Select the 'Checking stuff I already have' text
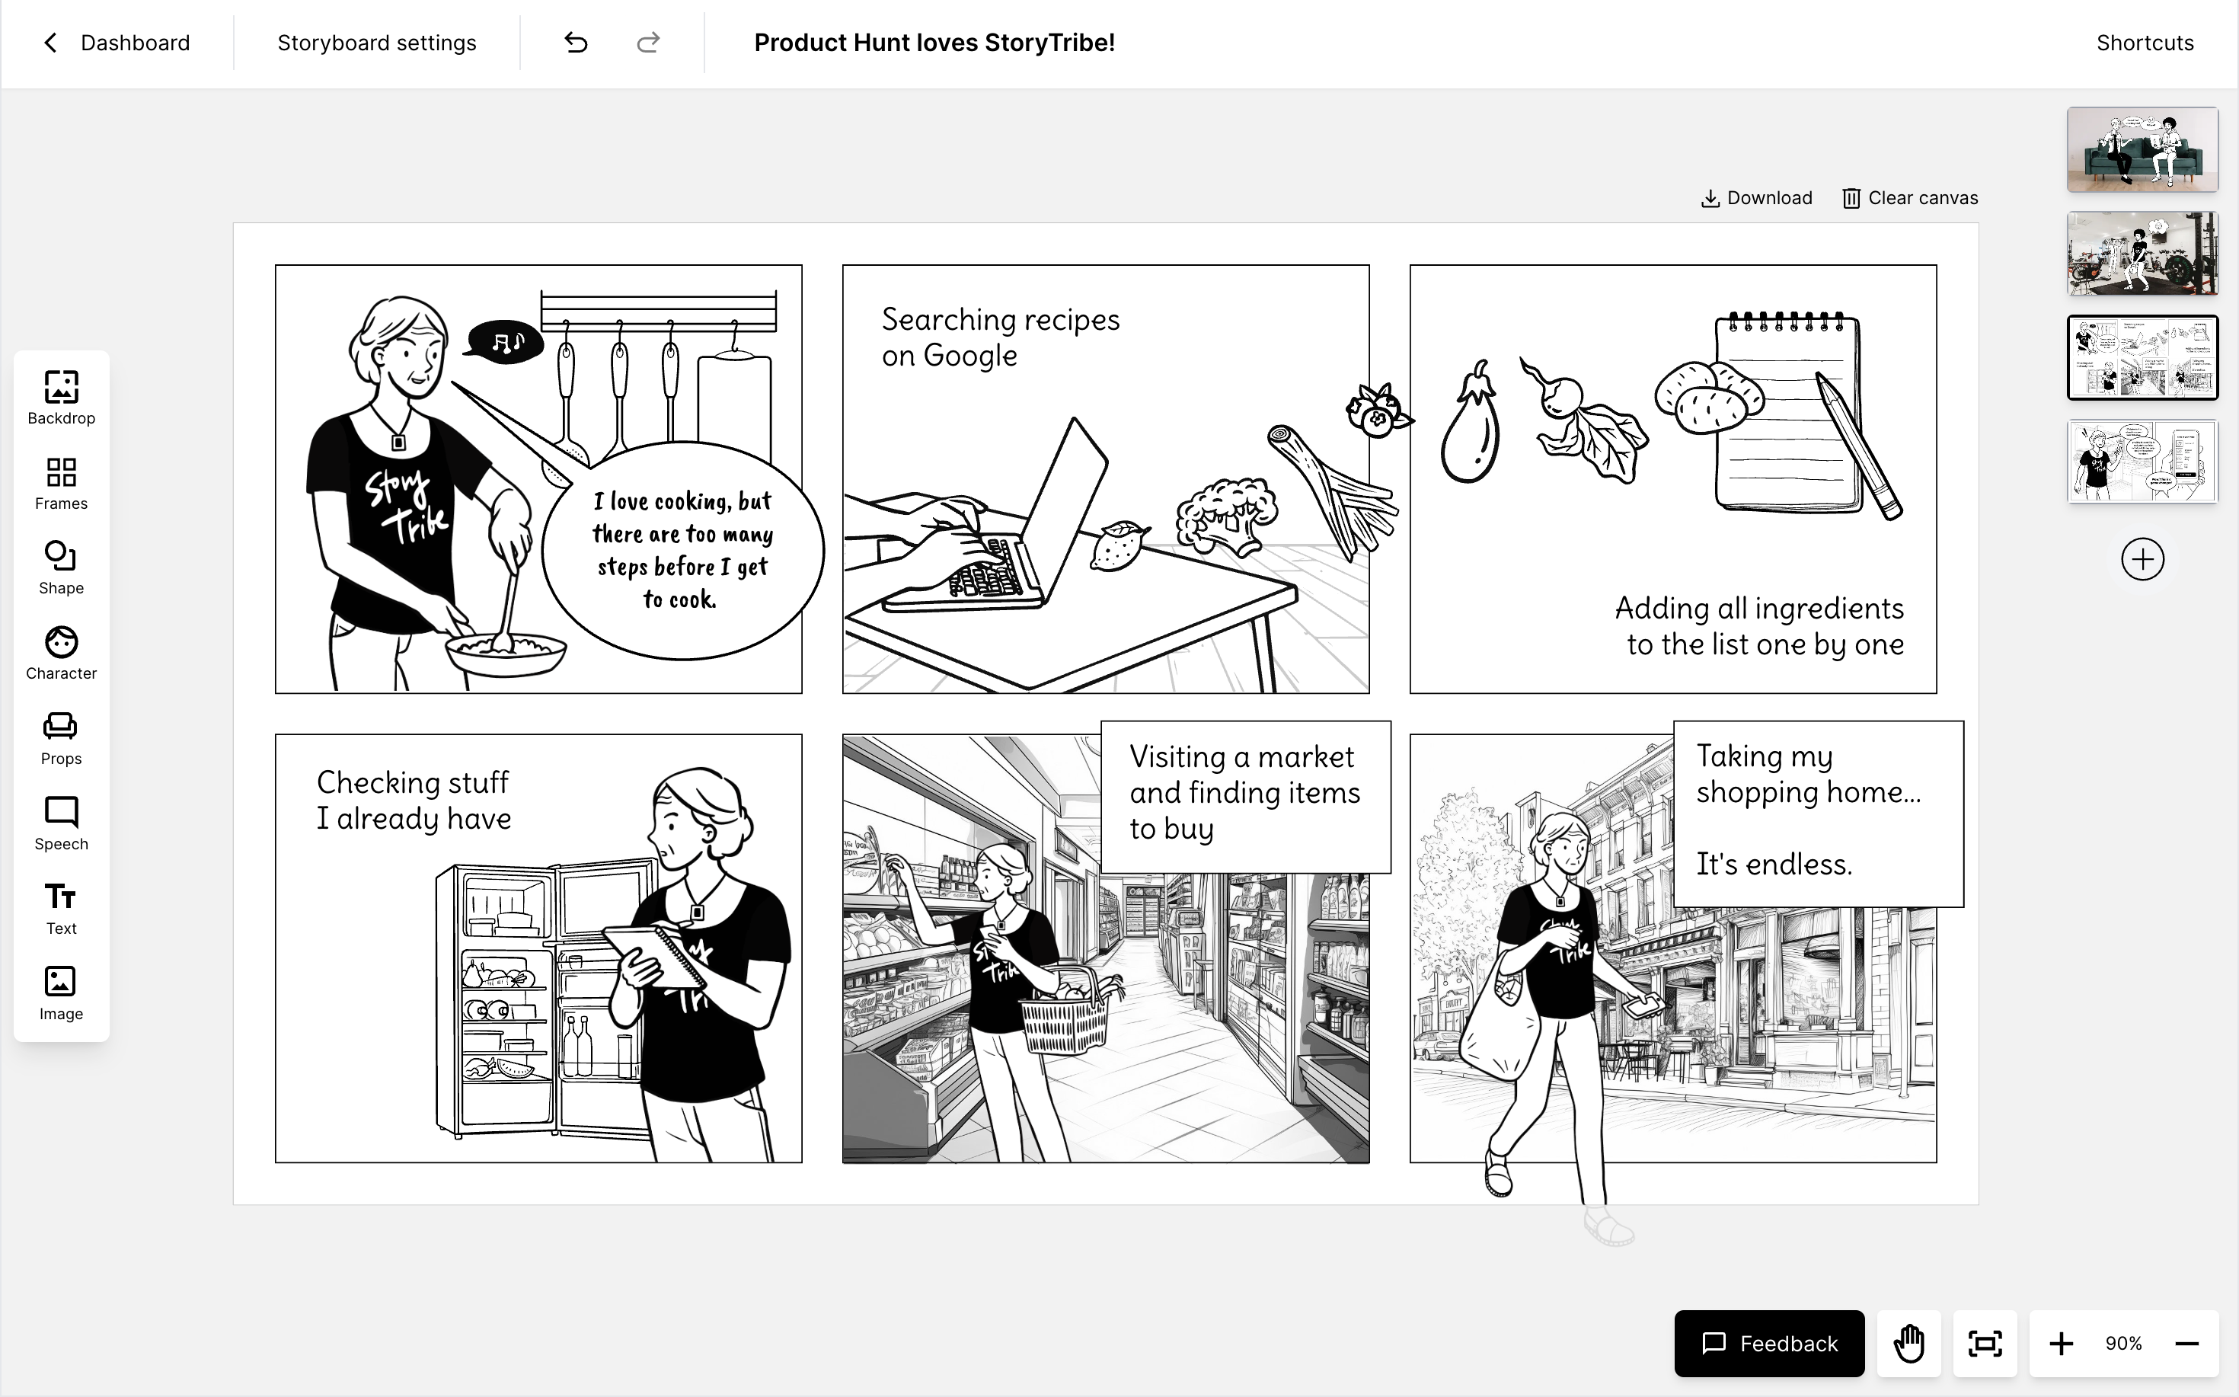2239x1397 pixels. click(413, 800)
